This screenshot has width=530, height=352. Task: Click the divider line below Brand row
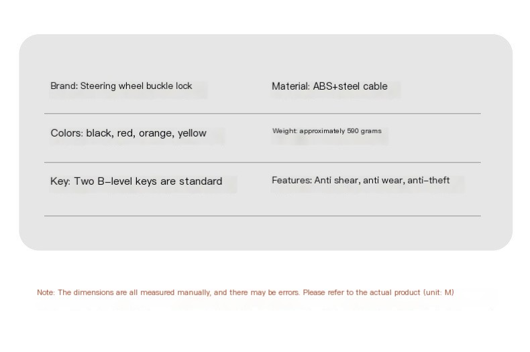(262, 114)
